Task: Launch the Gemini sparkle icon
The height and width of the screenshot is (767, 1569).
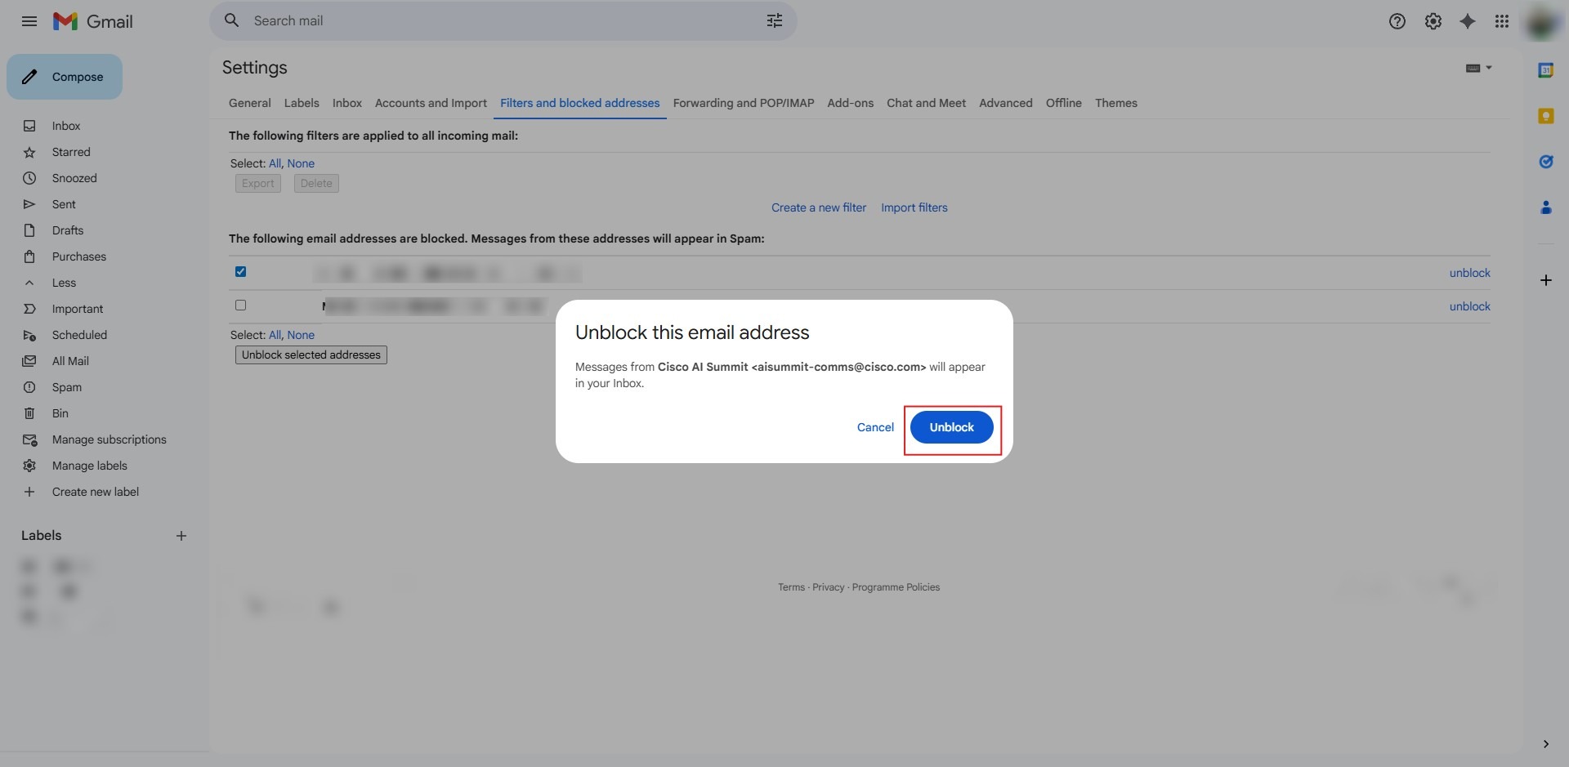Action: (x=1468, y=21)
